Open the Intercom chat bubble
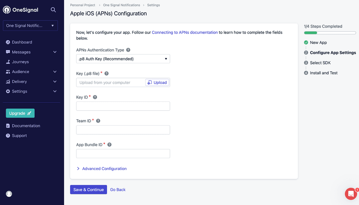 click(350, 194)
